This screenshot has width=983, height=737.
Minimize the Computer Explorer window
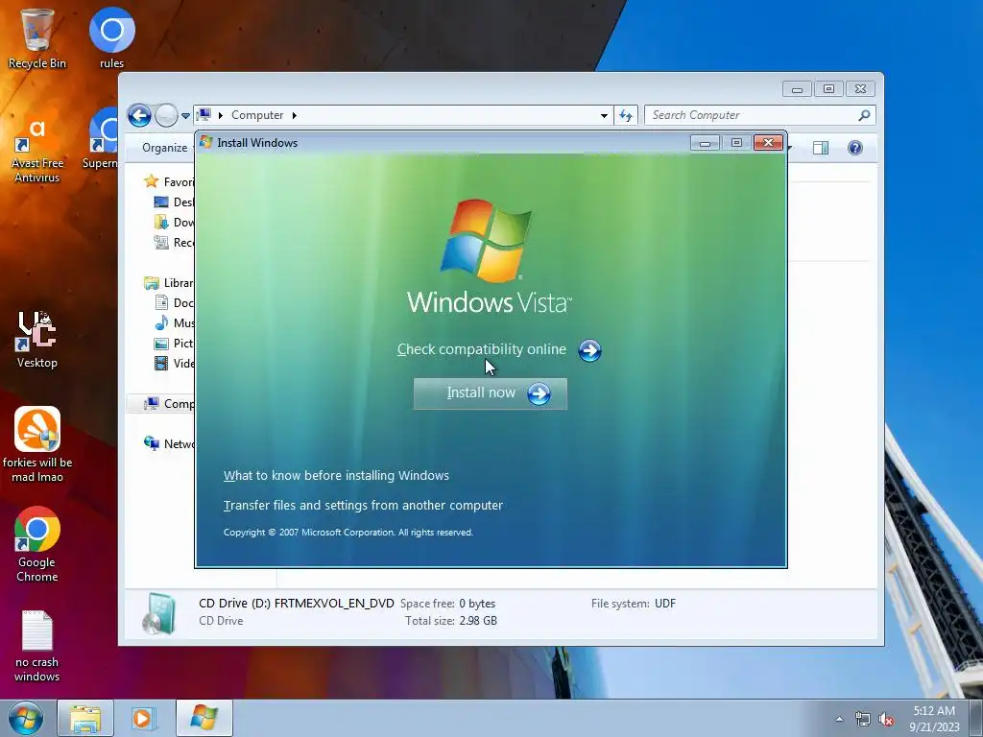(797, 89)
